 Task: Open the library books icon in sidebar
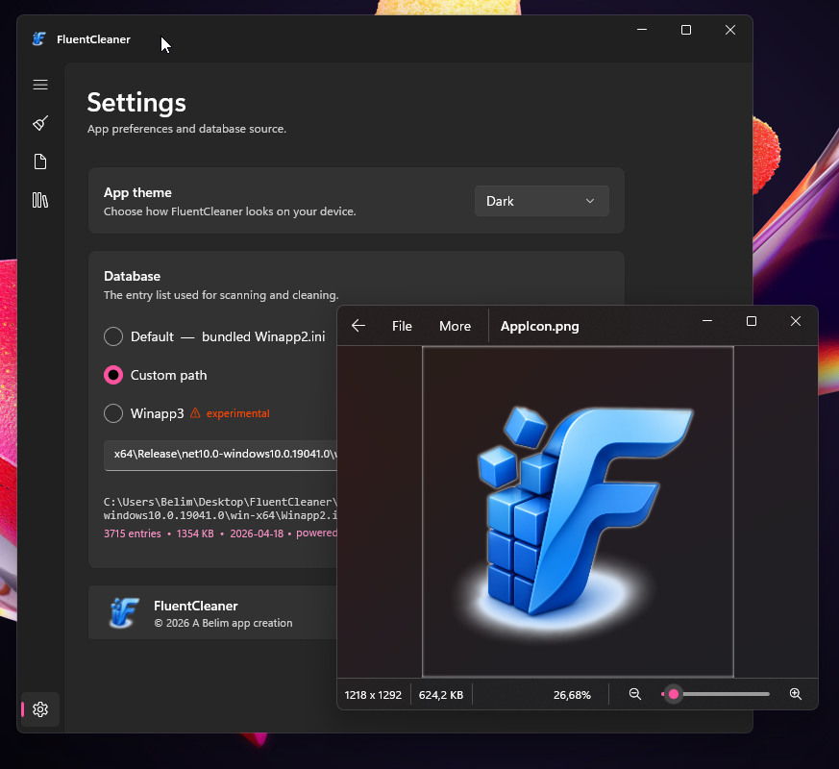40,200
